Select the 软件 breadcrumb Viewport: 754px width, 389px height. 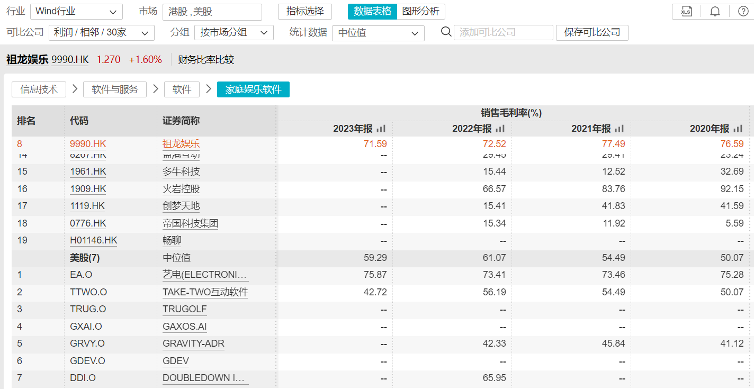point(182,89)
